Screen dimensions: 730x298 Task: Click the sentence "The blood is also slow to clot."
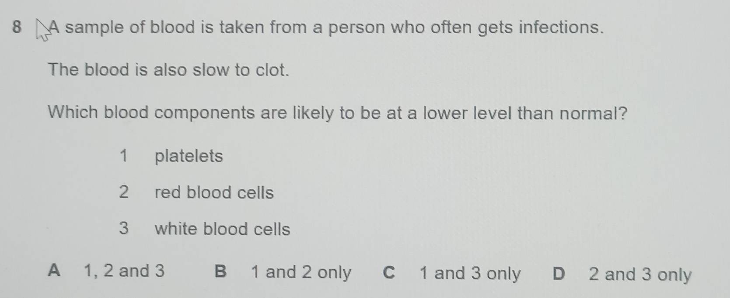coord(168,70)
